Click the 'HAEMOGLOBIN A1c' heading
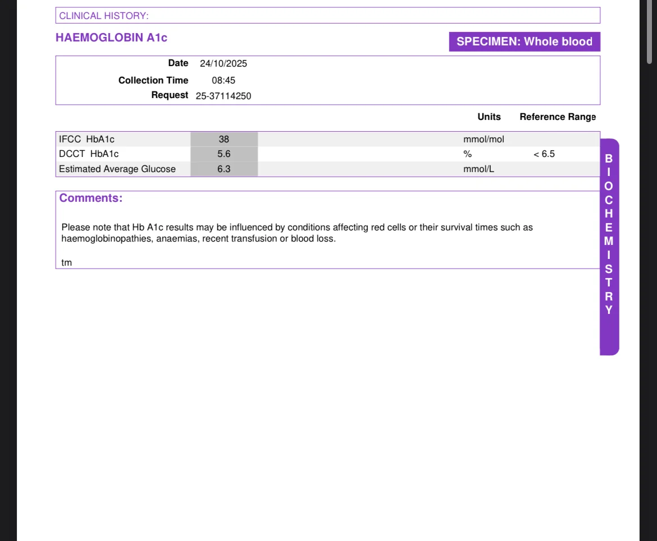The width and height of the screenshot is (657, 541). (x=111, y=38)
